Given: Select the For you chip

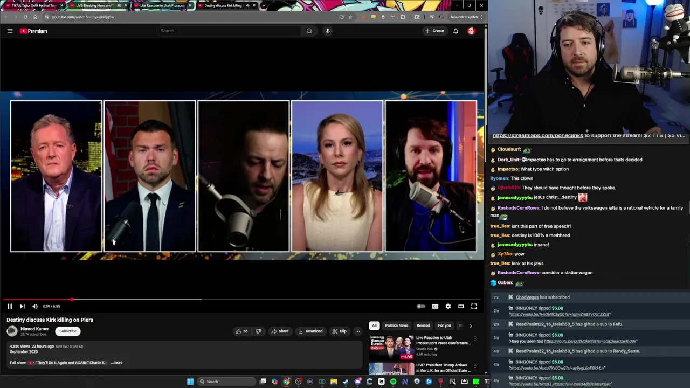Looking at the screenshot, I should click(x=444, y=325).
